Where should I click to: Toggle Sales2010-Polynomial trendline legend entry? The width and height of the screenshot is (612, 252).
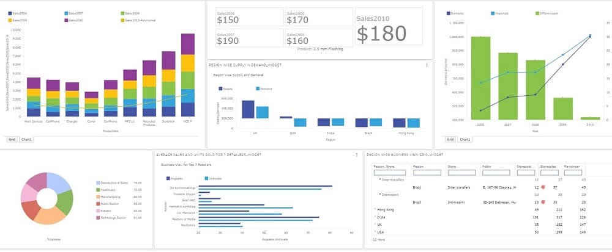click(138, 20)
